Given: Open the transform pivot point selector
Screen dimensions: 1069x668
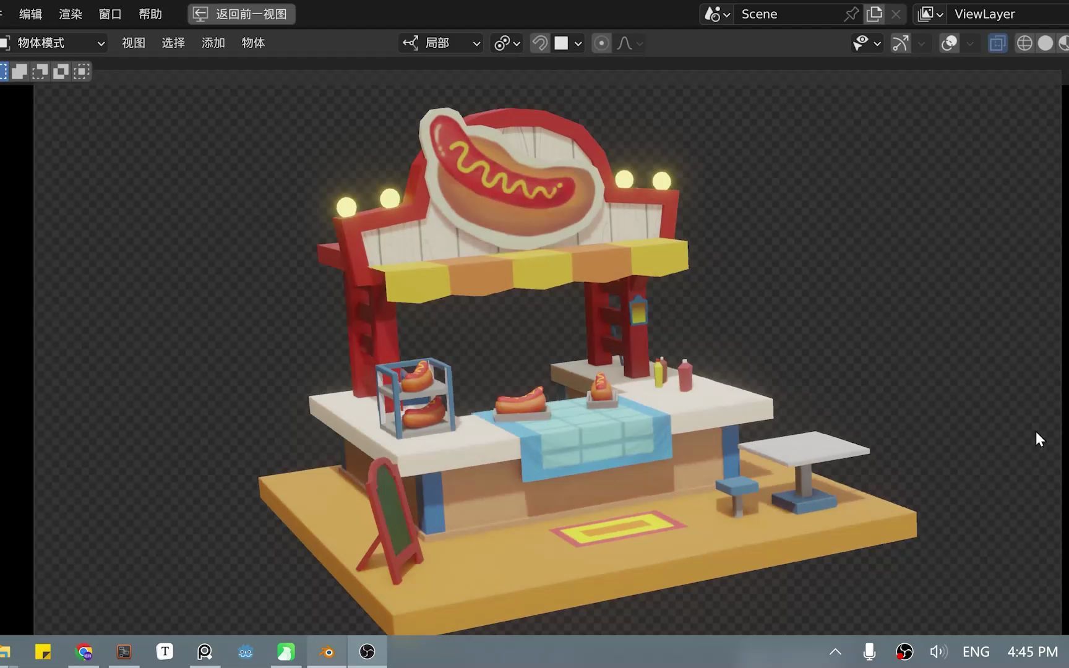Looking at the screenshot, I should [506, 43].
